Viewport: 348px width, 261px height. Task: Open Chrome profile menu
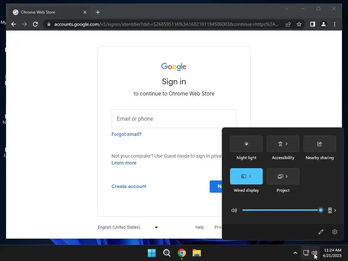pyautogui.click(x=324, y=24)
